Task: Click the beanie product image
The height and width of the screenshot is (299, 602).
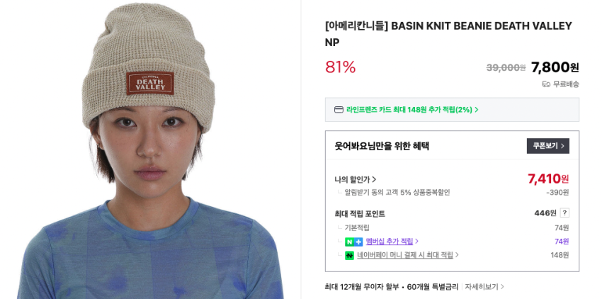Action: pos(150,149)
